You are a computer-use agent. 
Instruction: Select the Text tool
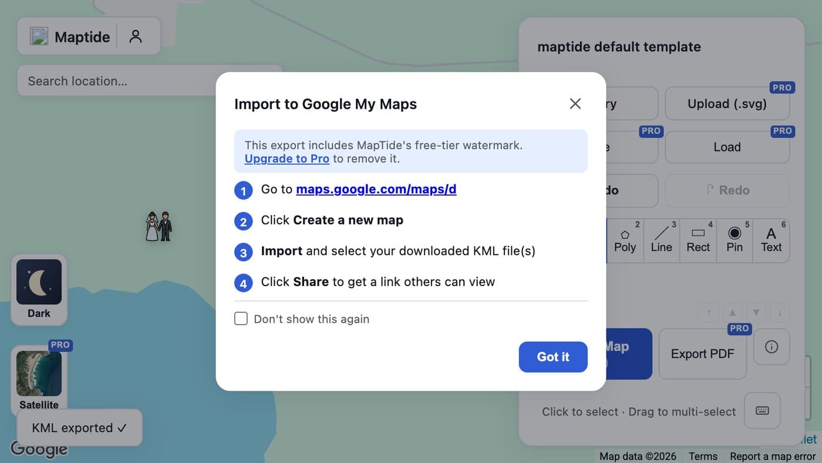tap(771, 241)
